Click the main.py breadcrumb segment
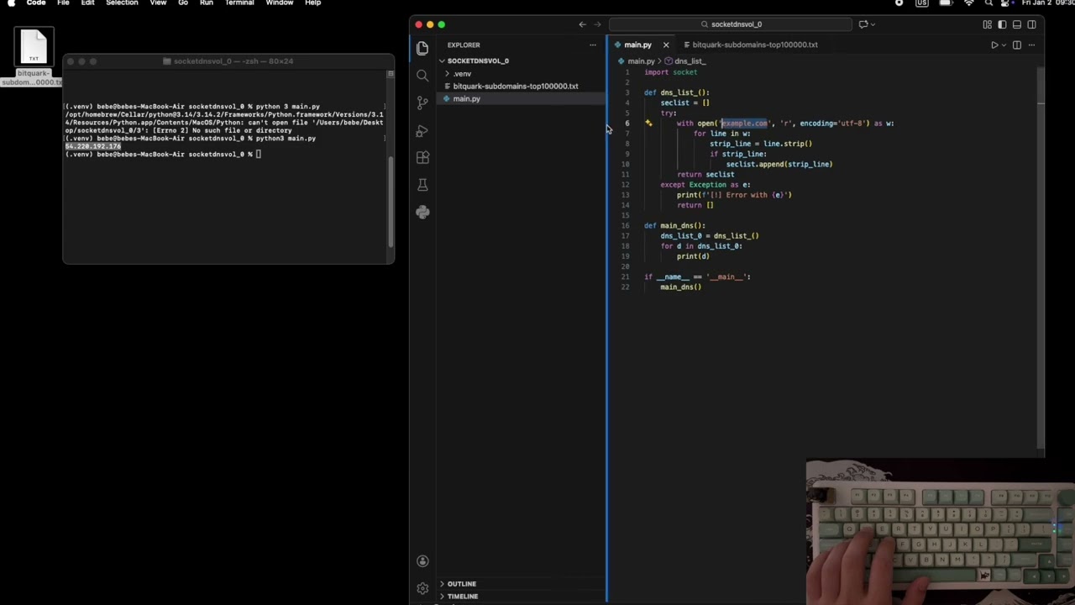The image size is (1075, 605). [x=641, y=61]
